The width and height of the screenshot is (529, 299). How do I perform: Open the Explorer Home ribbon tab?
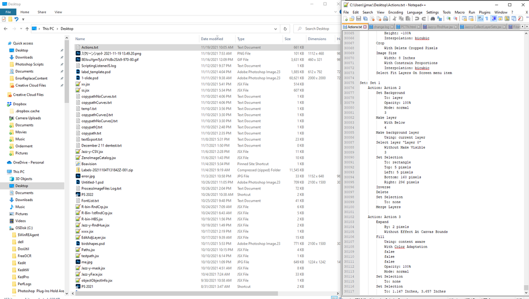point(25,12)
